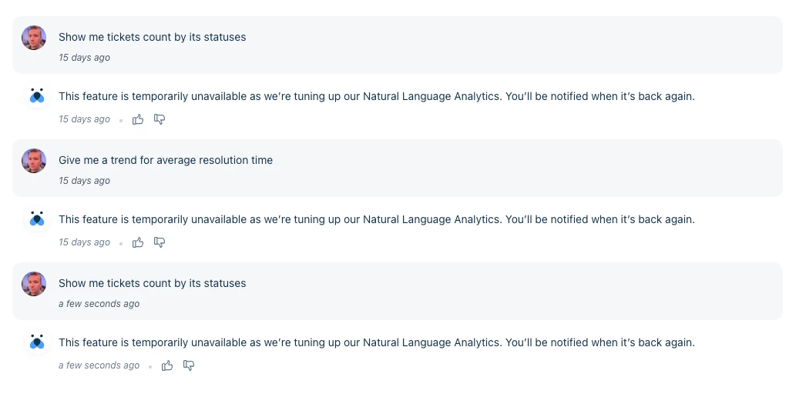Dislike the first bot reply with thumbs down
The height and width of the screenshot is (397, 806).
[x=160, y=119]
